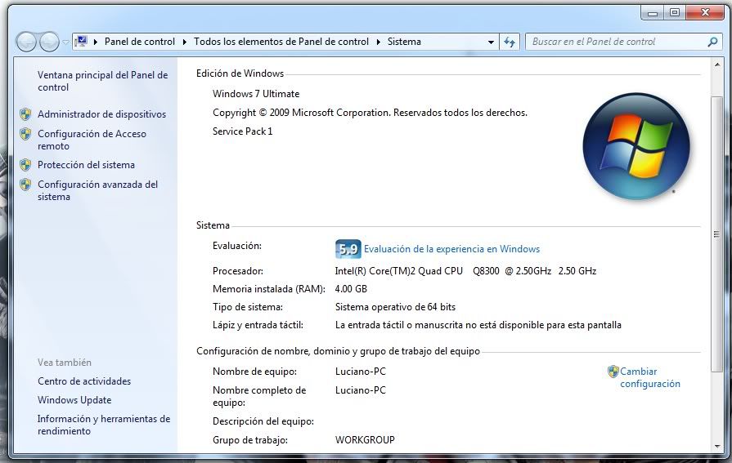Viewport: 732px width, 463px height.
Task: Select Sistema breadcrumb
Action: (404, 42)
